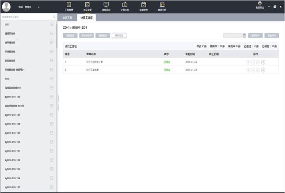
Task: Expand the zy001-010-190 item's box icon
Action: [52, 142]
